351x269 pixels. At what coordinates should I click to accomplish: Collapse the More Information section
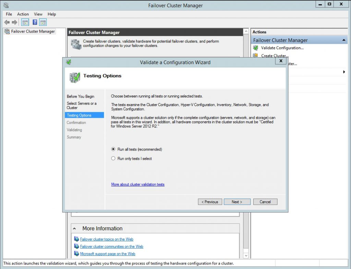pyautogui.click(x=75, y=229)
